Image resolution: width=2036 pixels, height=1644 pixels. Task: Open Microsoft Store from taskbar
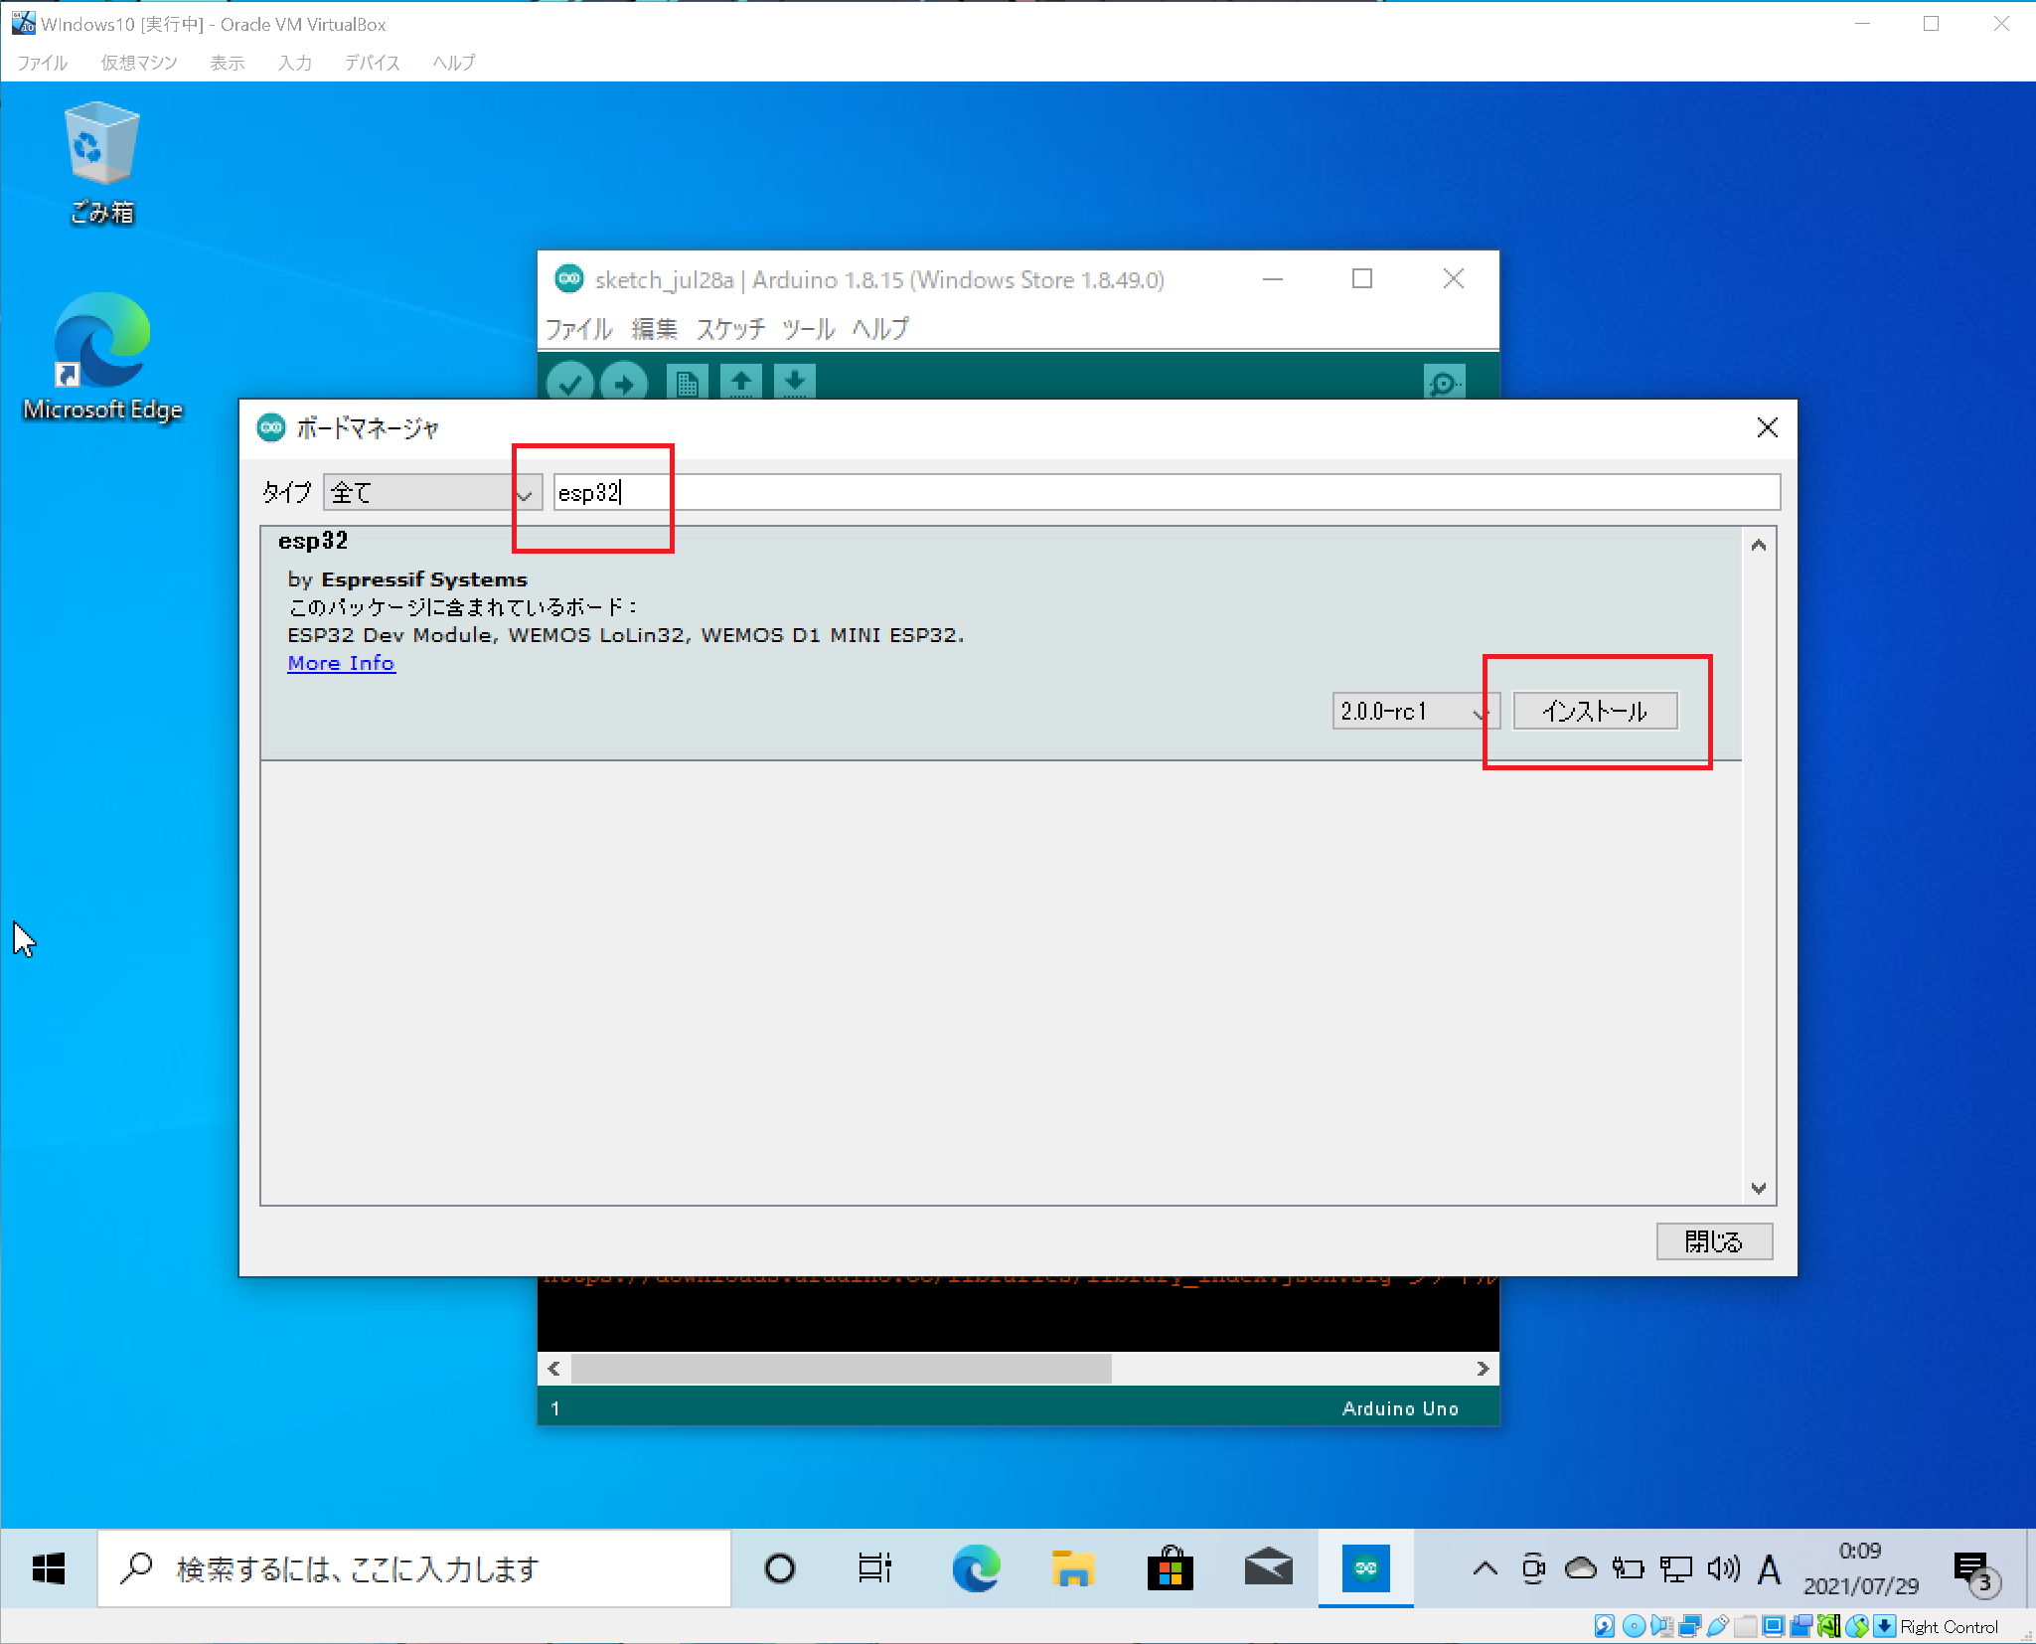[1171, 1568]
